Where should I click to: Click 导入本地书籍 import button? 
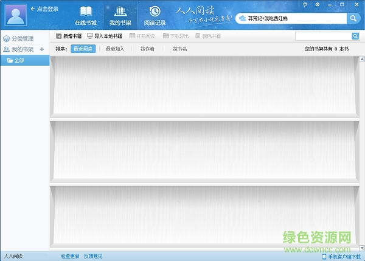[x=105, y=36]
